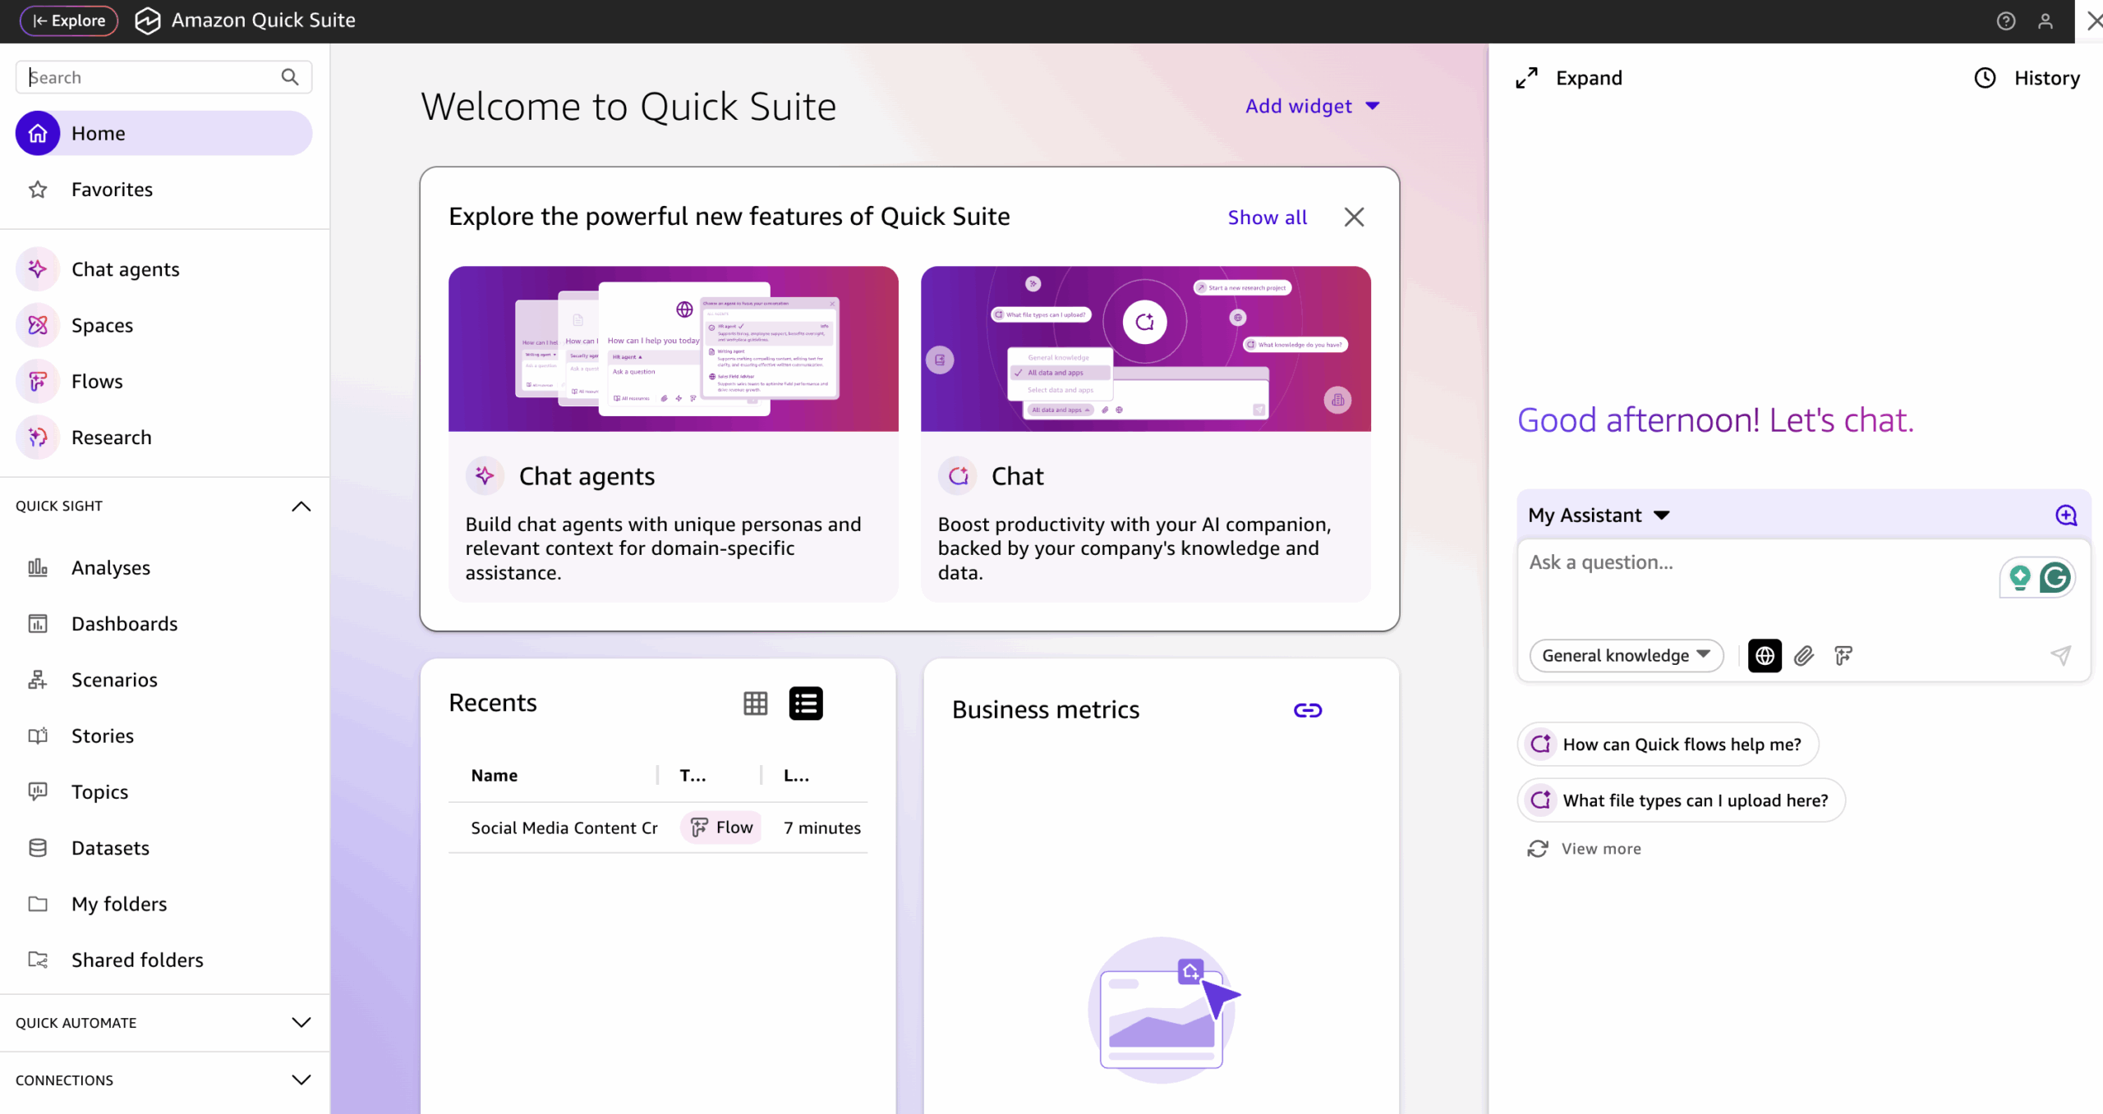
Task: Click the attach file paperclip icon
Action: click(1803, 655)
